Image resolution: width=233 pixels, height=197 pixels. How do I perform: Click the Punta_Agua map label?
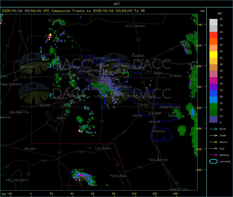[x=118, y=176]
